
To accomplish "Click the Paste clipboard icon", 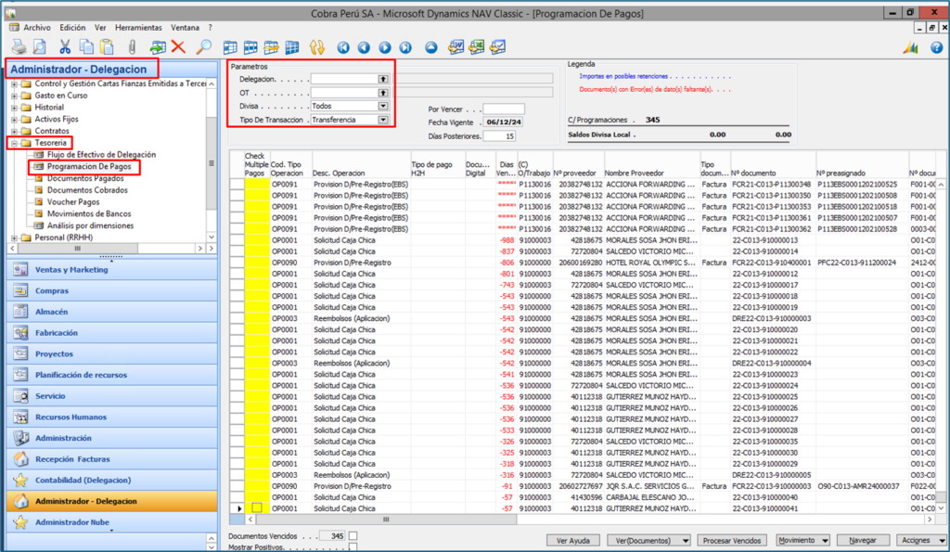I will pyautogui.click(x=107, y=46).
